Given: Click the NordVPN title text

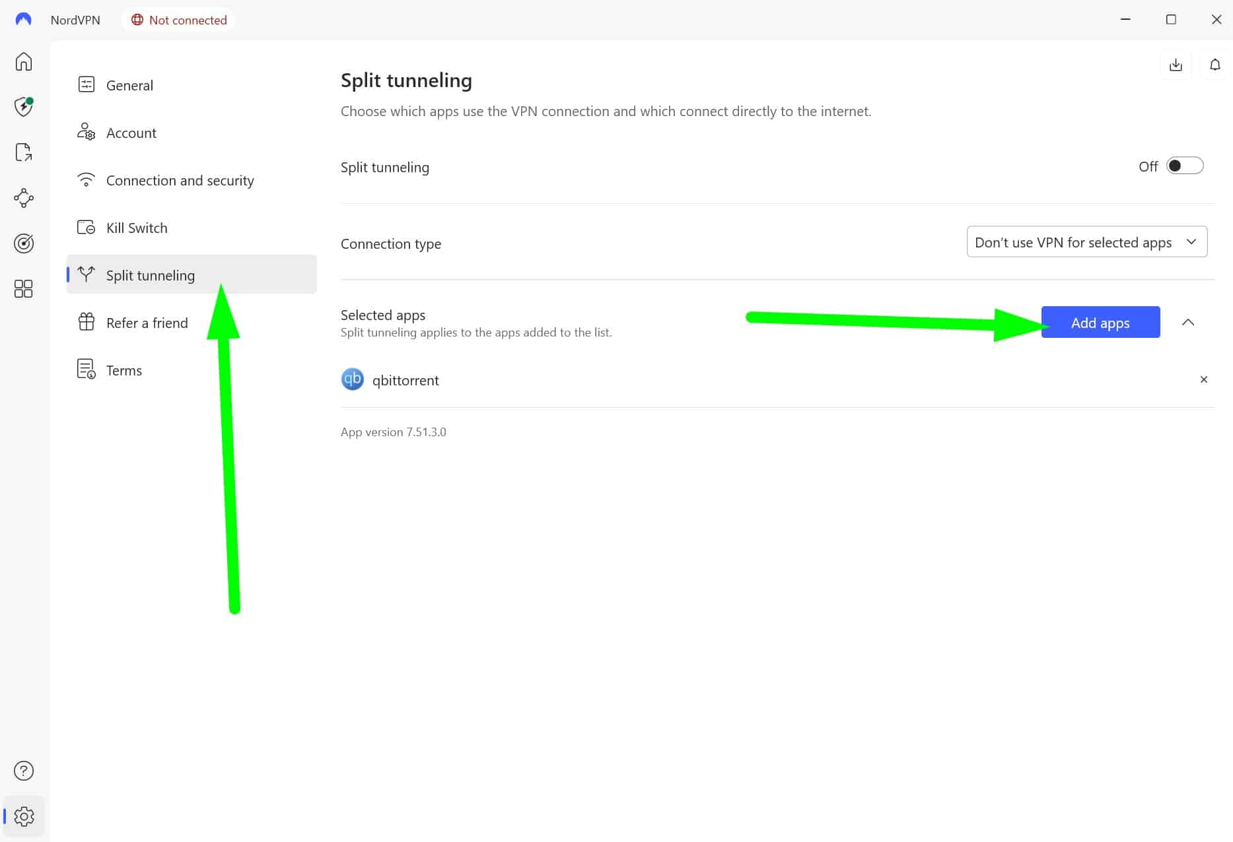Looking at the screenshot, I should (75, 20).
